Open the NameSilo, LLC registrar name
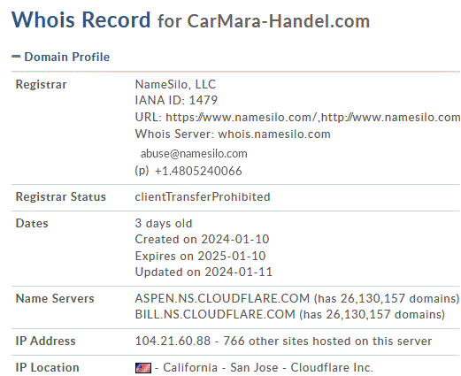The image size is (461, 376). [x=175, y=84]
